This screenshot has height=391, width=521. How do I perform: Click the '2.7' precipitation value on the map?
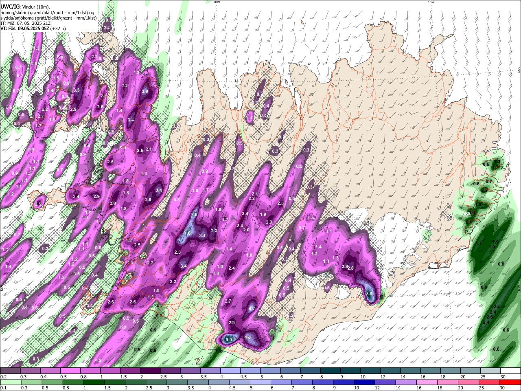[x=228, y=301]
